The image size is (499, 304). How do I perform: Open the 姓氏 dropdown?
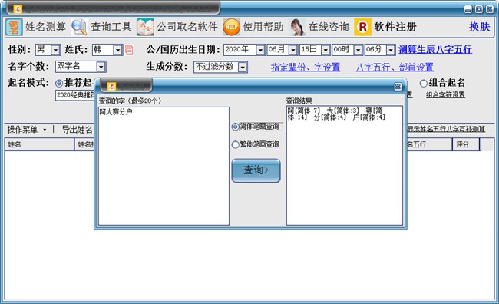(117, 50)
